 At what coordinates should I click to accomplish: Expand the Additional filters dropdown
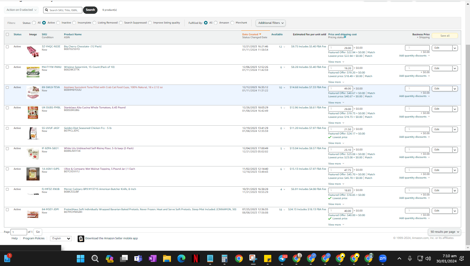[x=271, y=23]
